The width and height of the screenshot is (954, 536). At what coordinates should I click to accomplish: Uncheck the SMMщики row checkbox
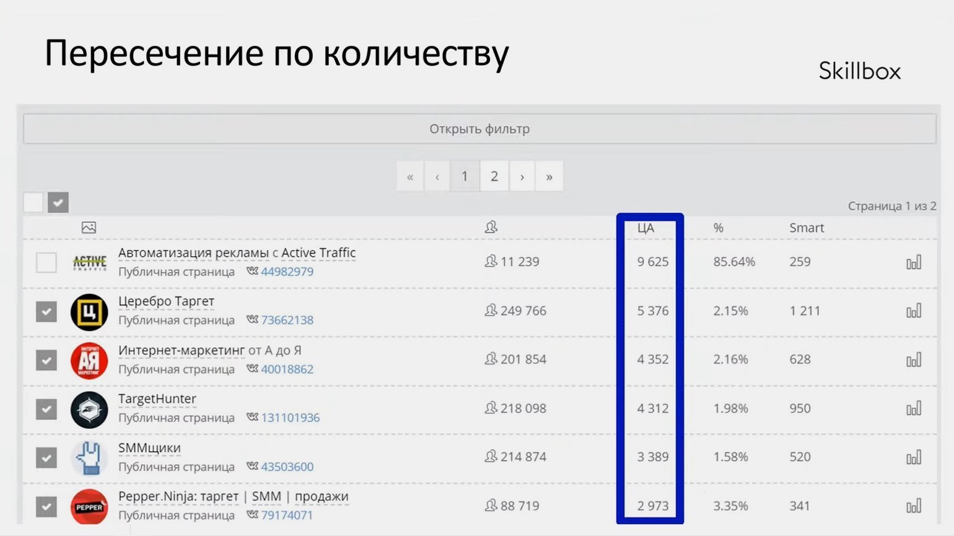[x=46, y=458]
